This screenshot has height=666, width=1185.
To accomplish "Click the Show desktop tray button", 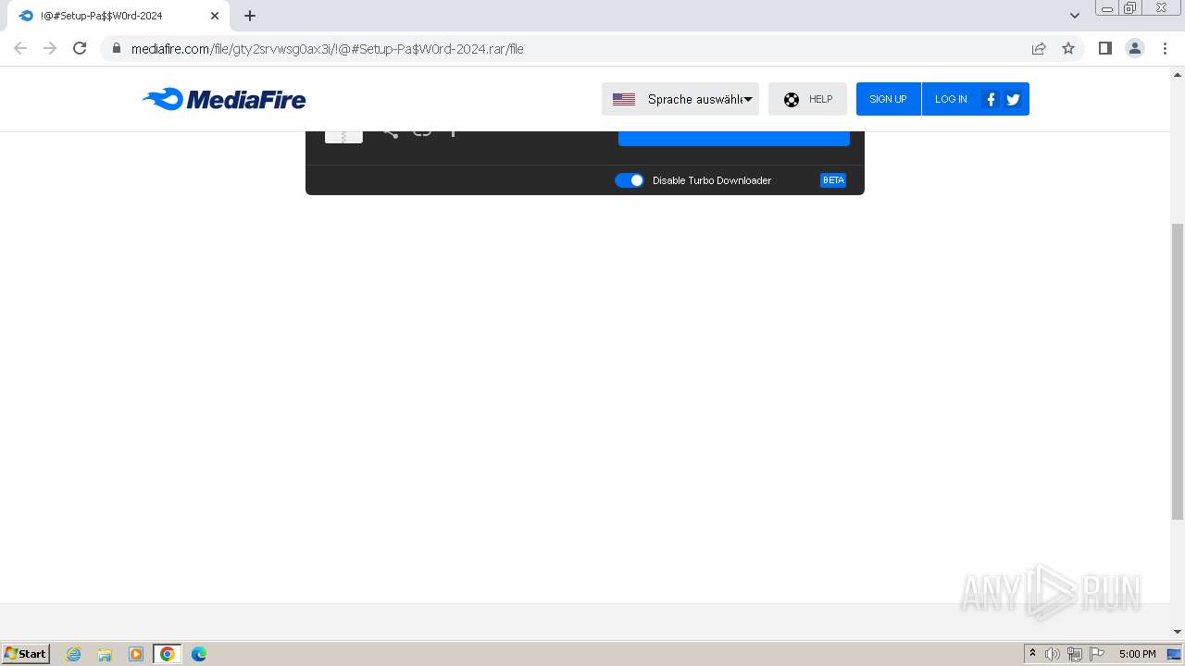I will coord(1175,654).
